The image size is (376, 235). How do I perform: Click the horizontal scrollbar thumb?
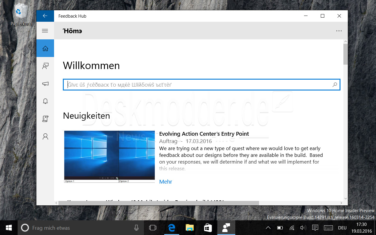pyautogui.click(x=159, y=203)
